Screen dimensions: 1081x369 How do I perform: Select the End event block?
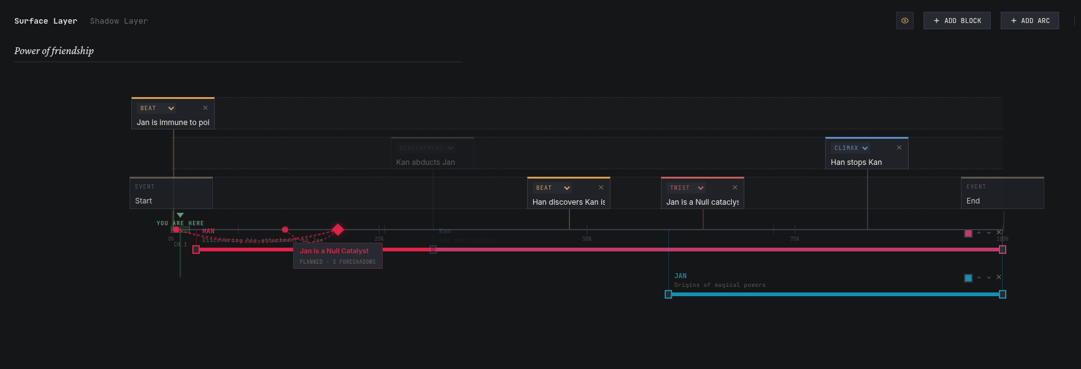coord(1003,193)
